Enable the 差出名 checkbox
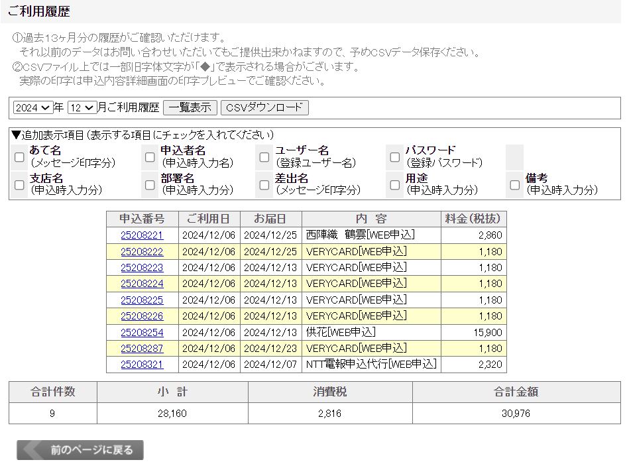 click(263, 186)
